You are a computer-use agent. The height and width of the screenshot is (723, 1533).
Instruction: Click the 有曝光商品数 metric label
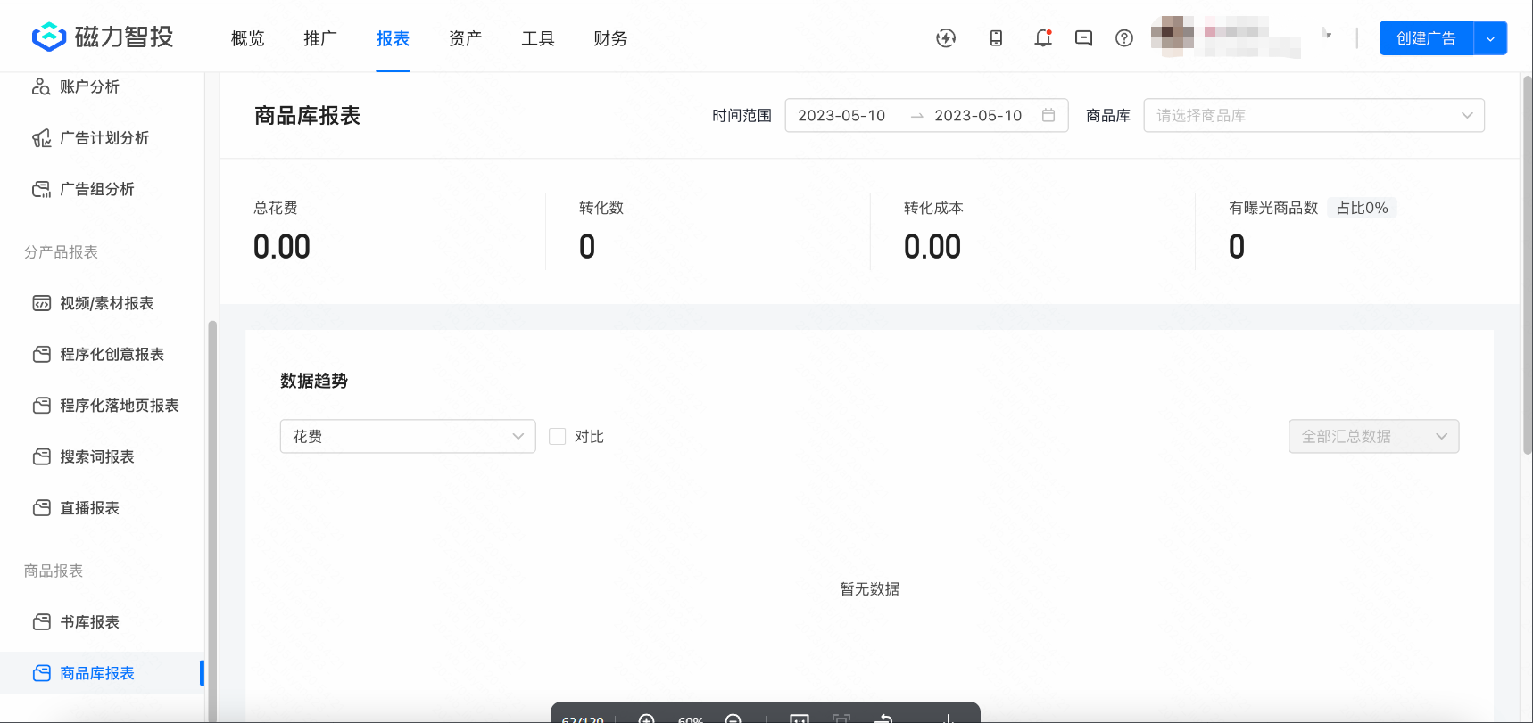[1273, 208]
